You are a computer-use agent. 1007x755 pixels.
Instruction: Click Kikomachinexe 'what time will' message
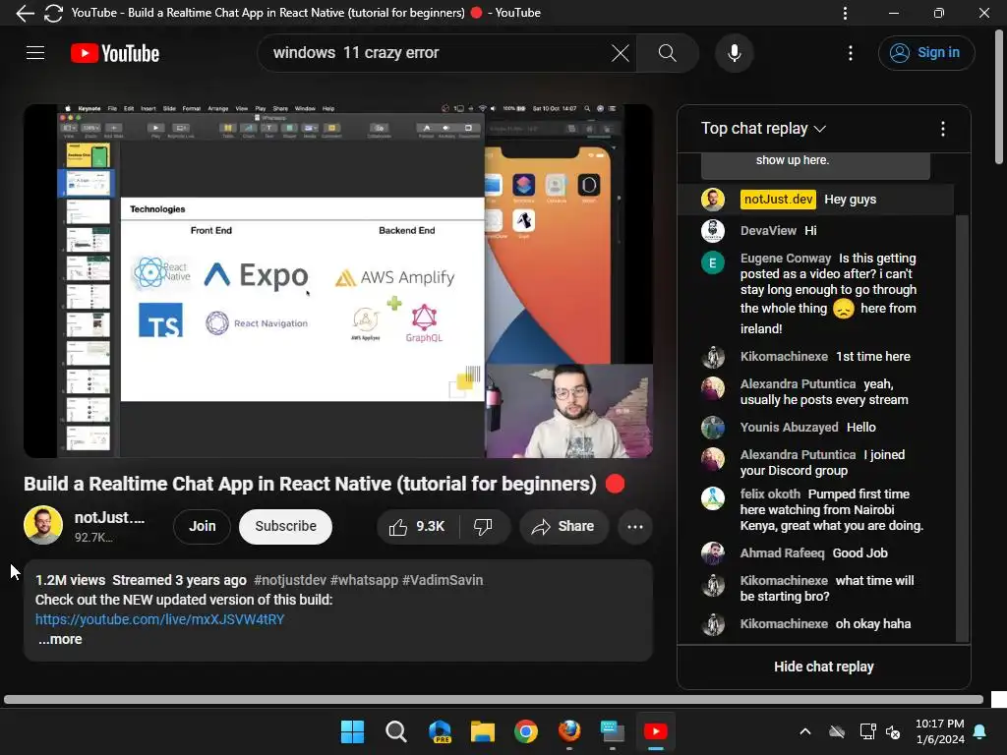point(815,588)
